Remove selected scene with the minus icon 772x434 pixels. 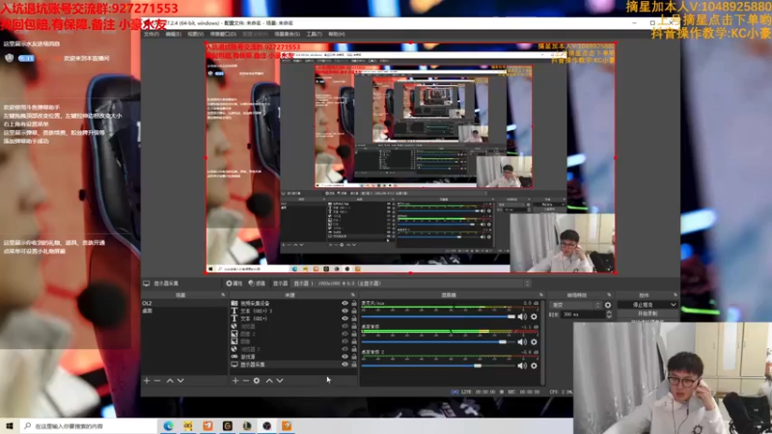coord(157,380)
